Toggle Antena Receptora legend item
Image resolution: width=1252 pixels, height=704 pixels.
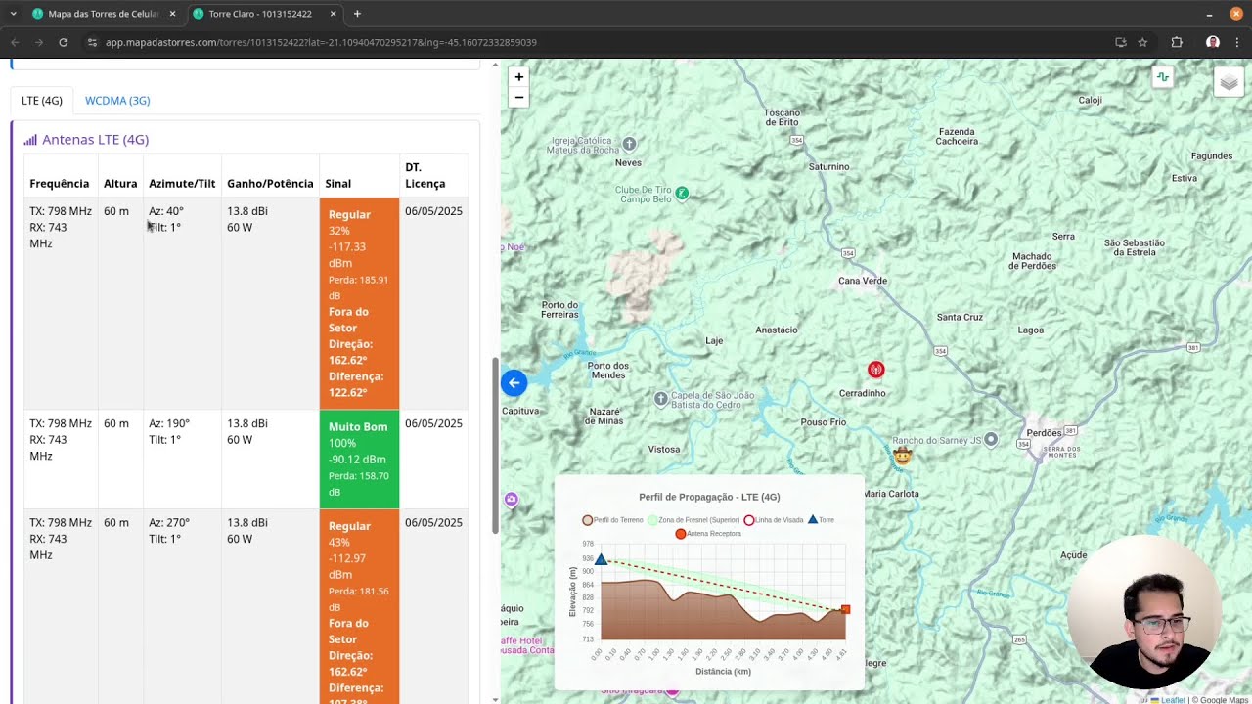click(x=708, y=534)
